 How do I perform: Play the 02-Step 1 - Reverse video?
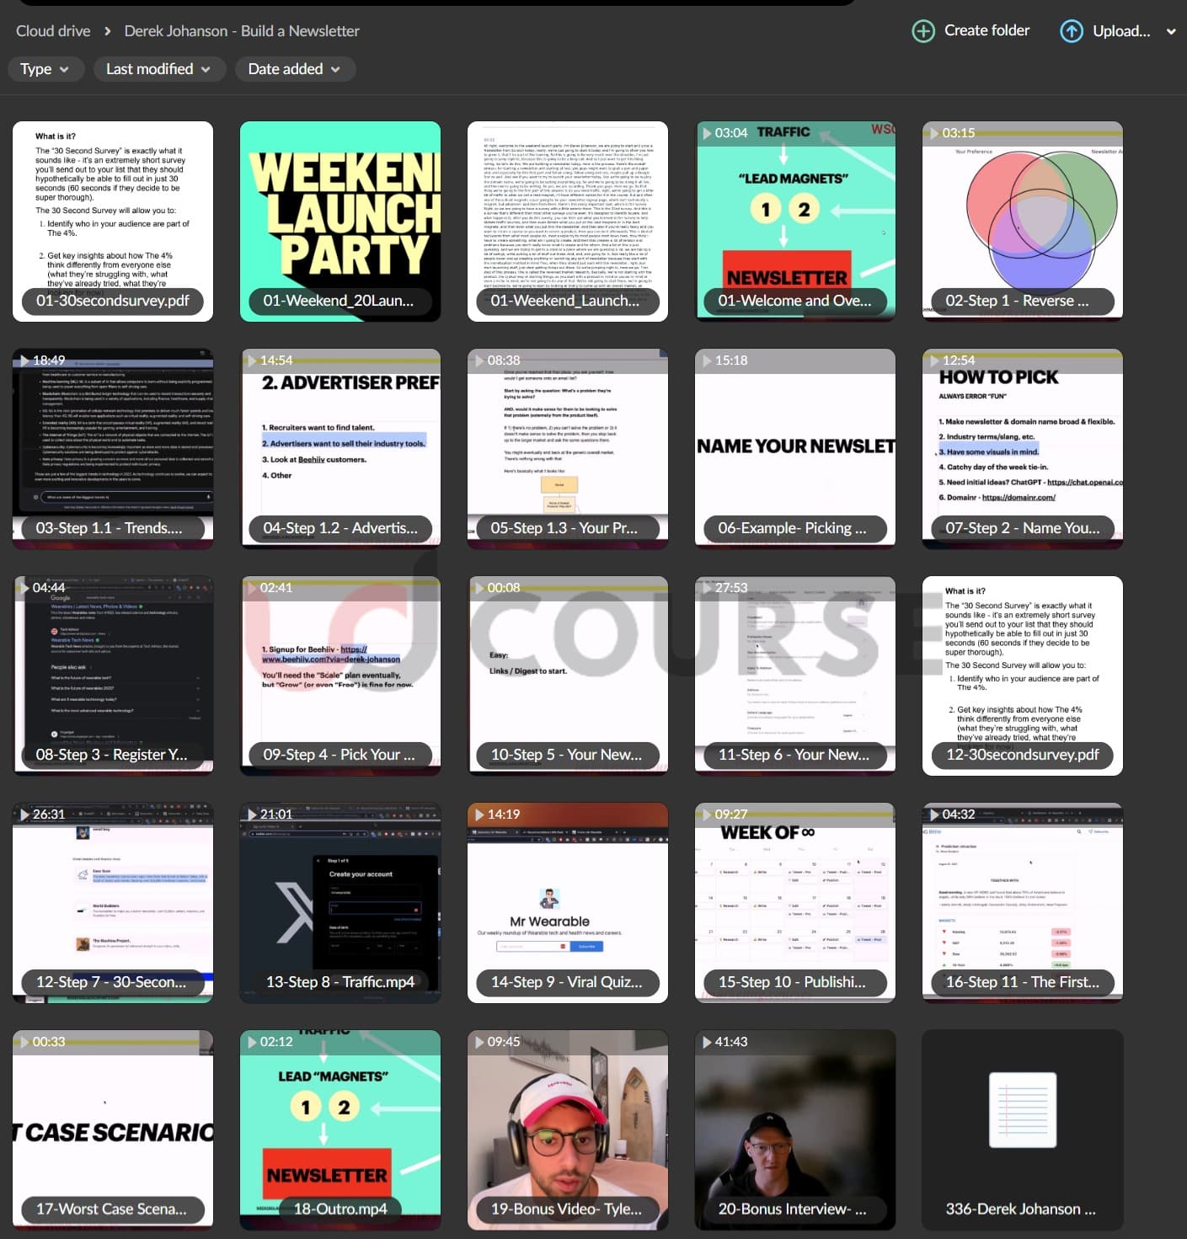coord(1022,221)
